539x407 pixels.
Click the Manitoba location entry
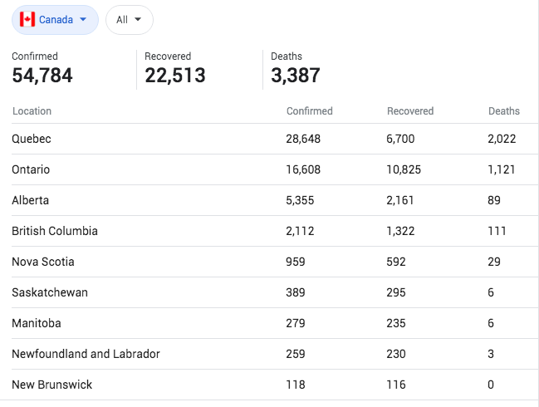[37, 323]
